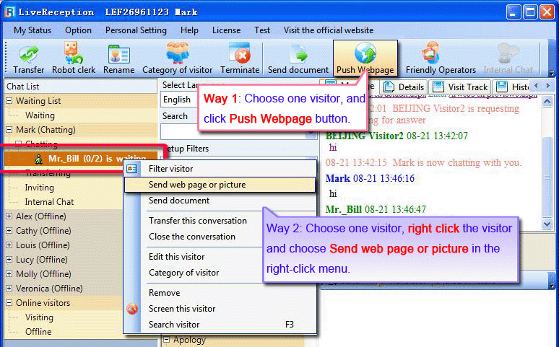Click the Details tab icon
559x347 pixels.
pyautogui.click(x=389, y=87)
